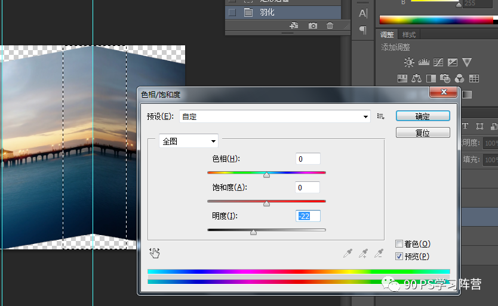
Task: Enable the 着色 (Colorize) checkbox
Action: tap(399, 244)
